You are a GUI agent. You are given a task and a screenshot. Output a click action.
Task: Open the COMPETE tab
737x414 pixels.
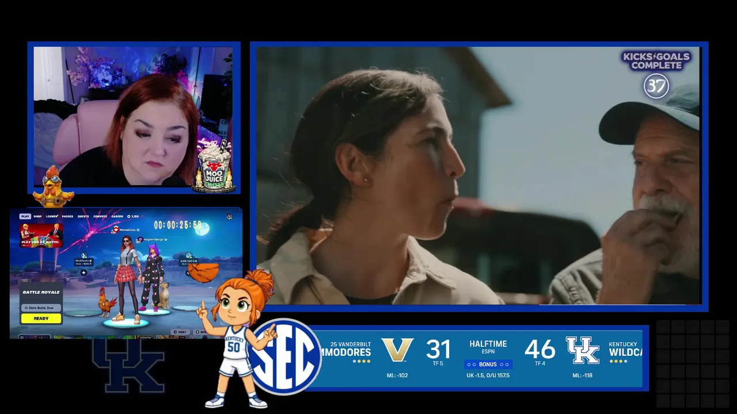click(100, 216)
